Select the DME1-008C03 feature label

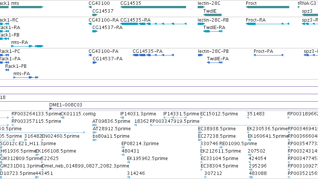point(66,105)
